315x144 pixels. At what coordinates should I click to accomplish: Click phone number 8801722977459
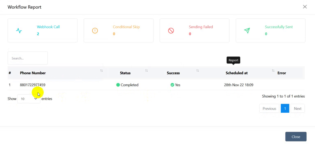tap(33, 85)
